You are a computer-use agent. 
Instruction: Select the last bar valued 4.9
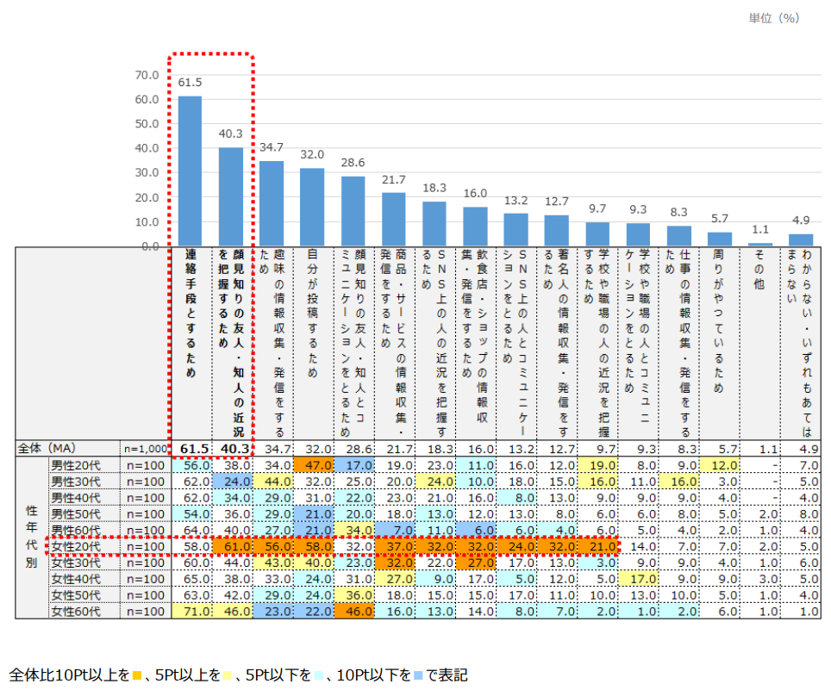click(801, 240)
